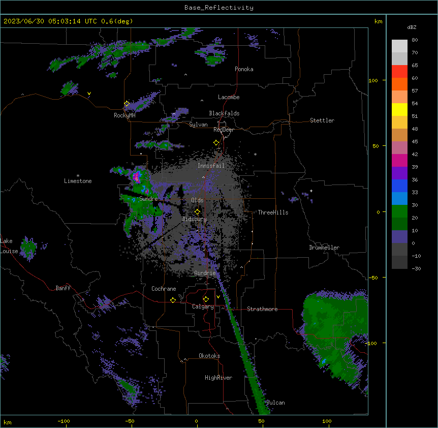This screenshot has width=438, height=428.
Task: Click the Ponoka city label
Action: (x=244, y=69)
